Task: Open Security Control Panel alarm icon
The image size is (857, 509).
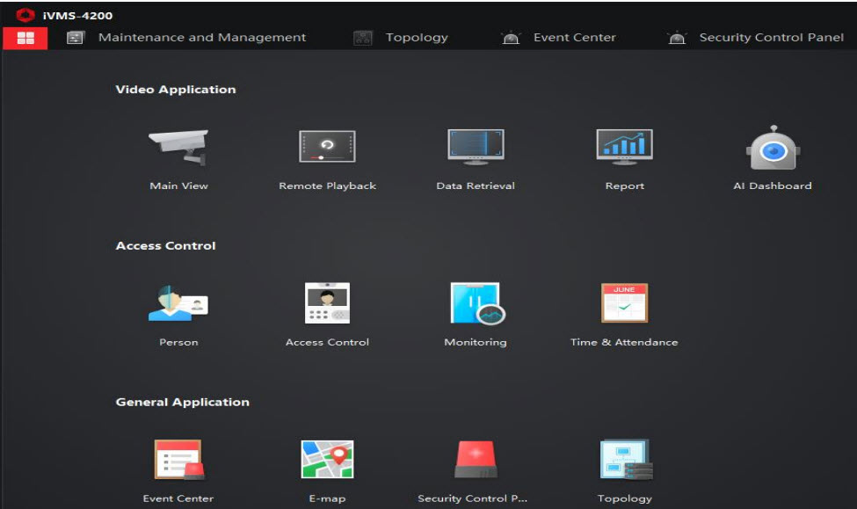Action: (x=476, y=460)
